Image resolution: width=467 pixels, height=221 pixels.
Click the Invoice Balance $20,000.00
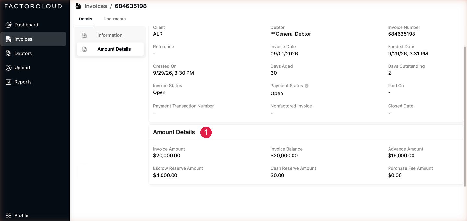[x=284, y=156]
